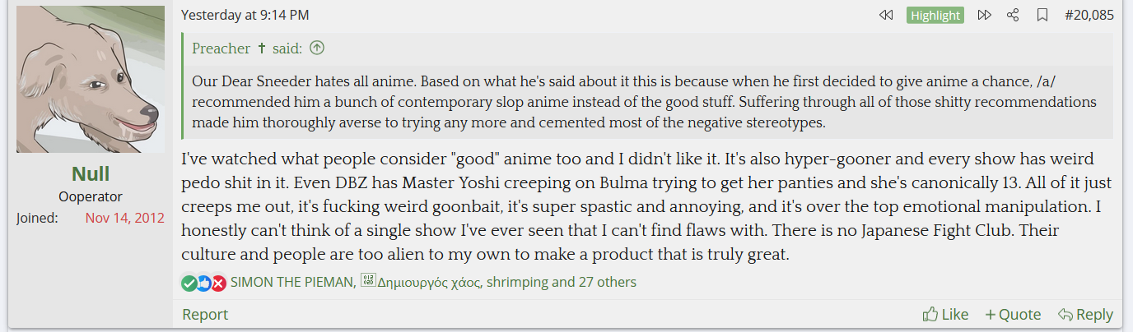This screenshot has width=1133, height=332.
Task: Bookmark this post
Action: (1042, 15)
